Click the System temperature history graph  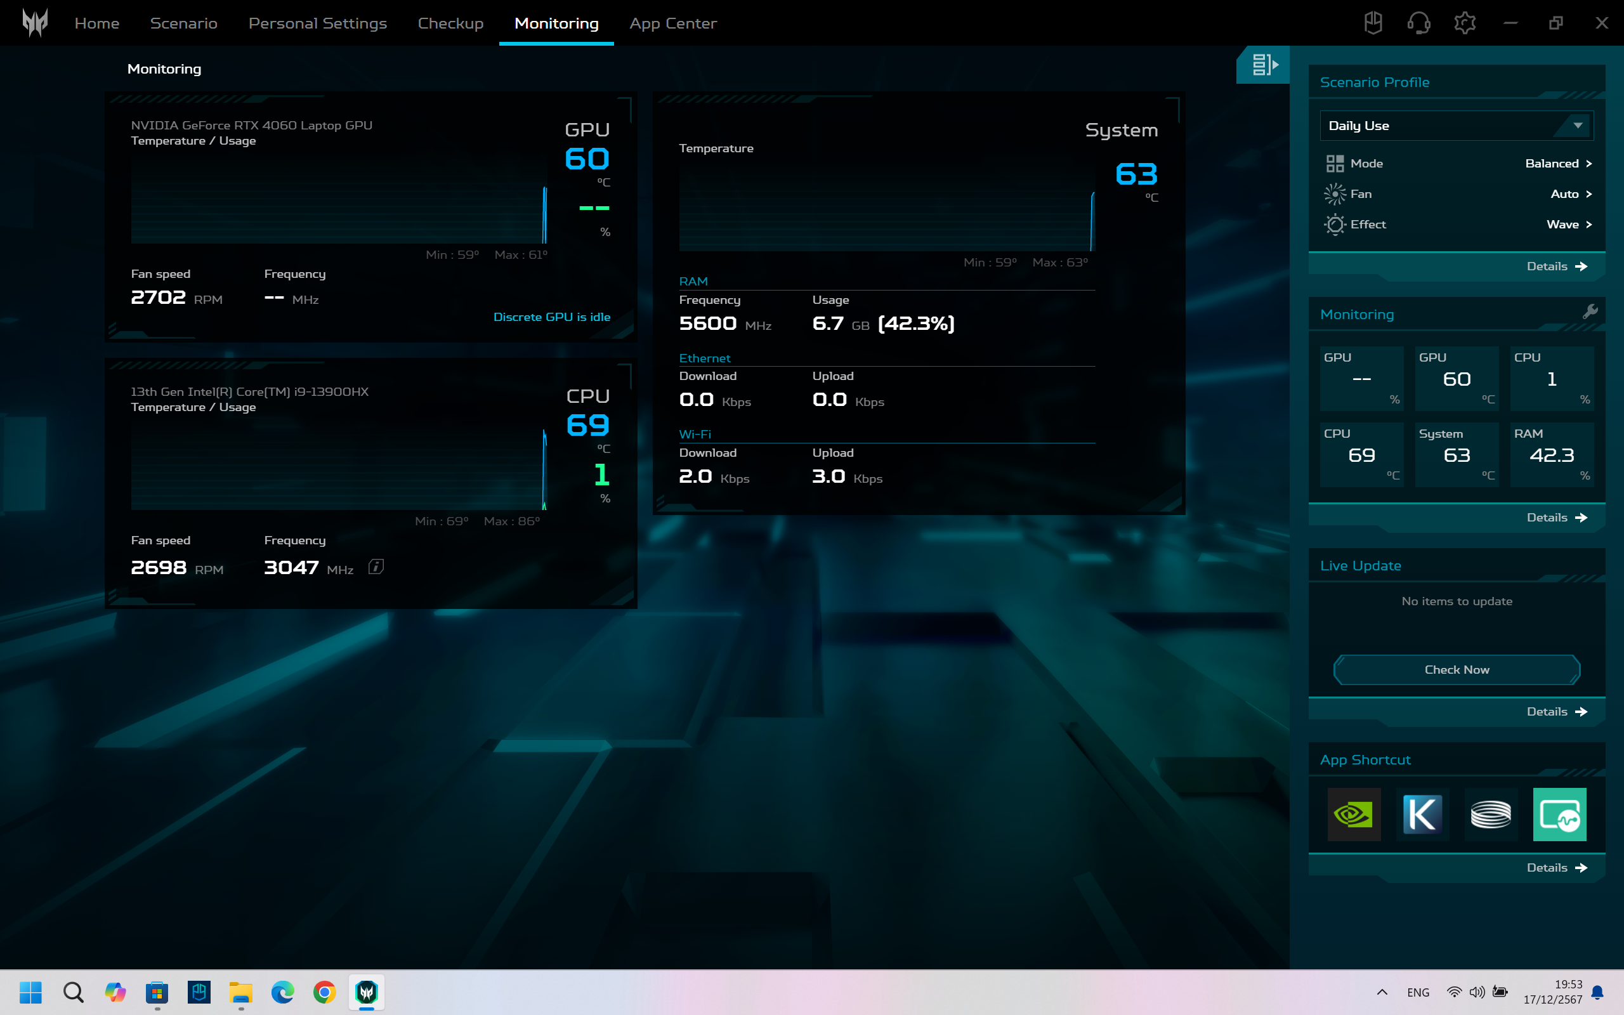(x=886, y=206)
